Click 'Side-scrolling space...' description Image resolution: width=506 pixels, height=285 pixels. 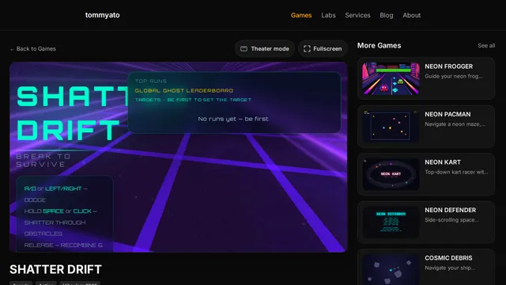[x=451, y=220]
